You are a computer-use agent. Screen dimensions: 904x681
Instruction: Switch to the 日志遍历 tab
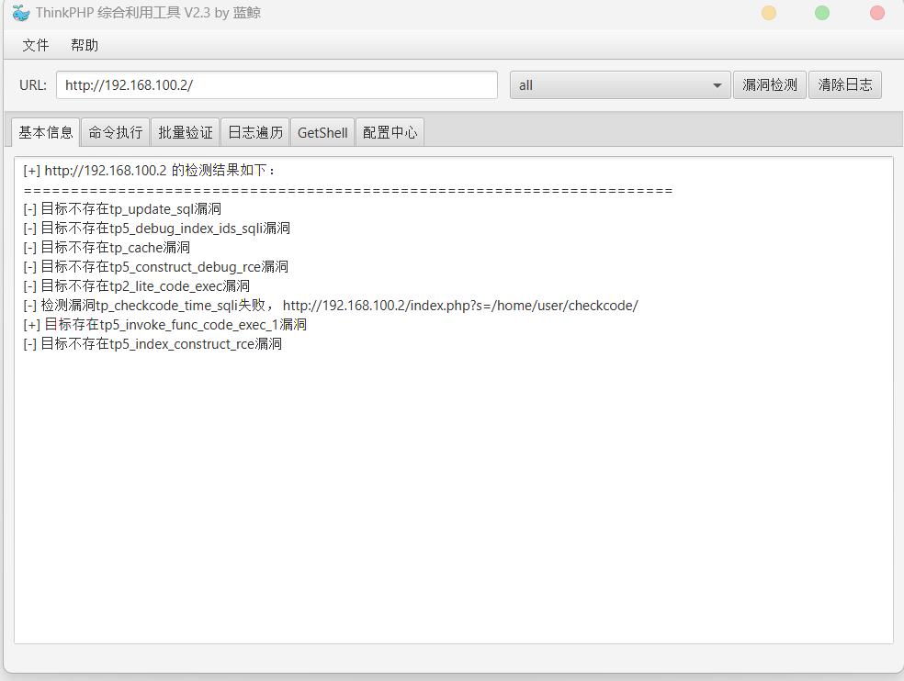pyautogui.click(x=255, y=132)
